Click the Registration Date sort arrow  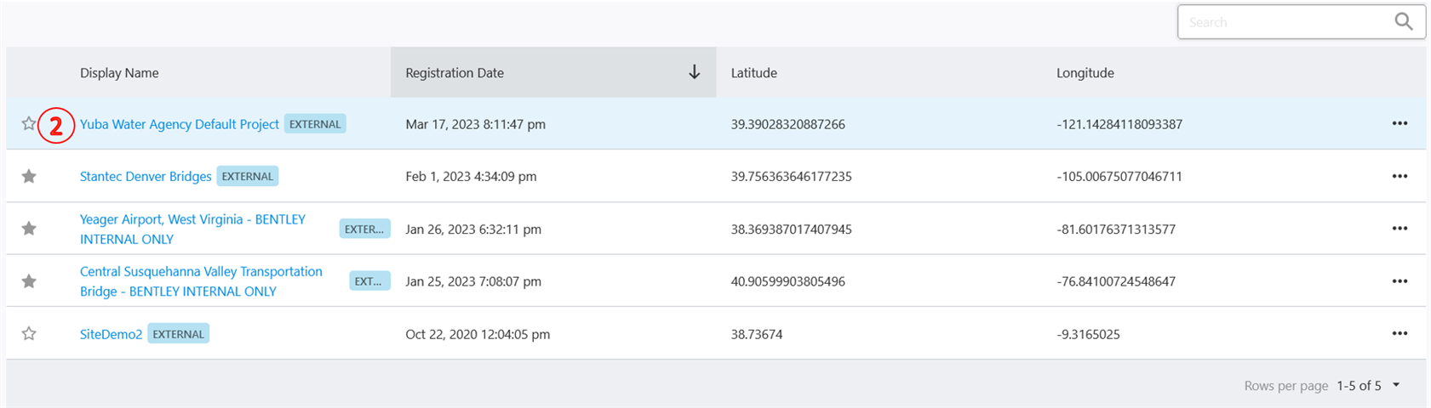(694, 73)
